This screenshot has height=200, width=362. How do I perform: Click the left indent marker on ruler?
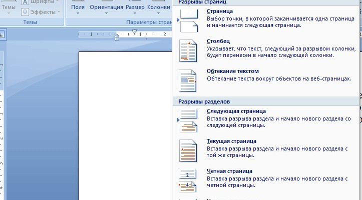(117, 37)
